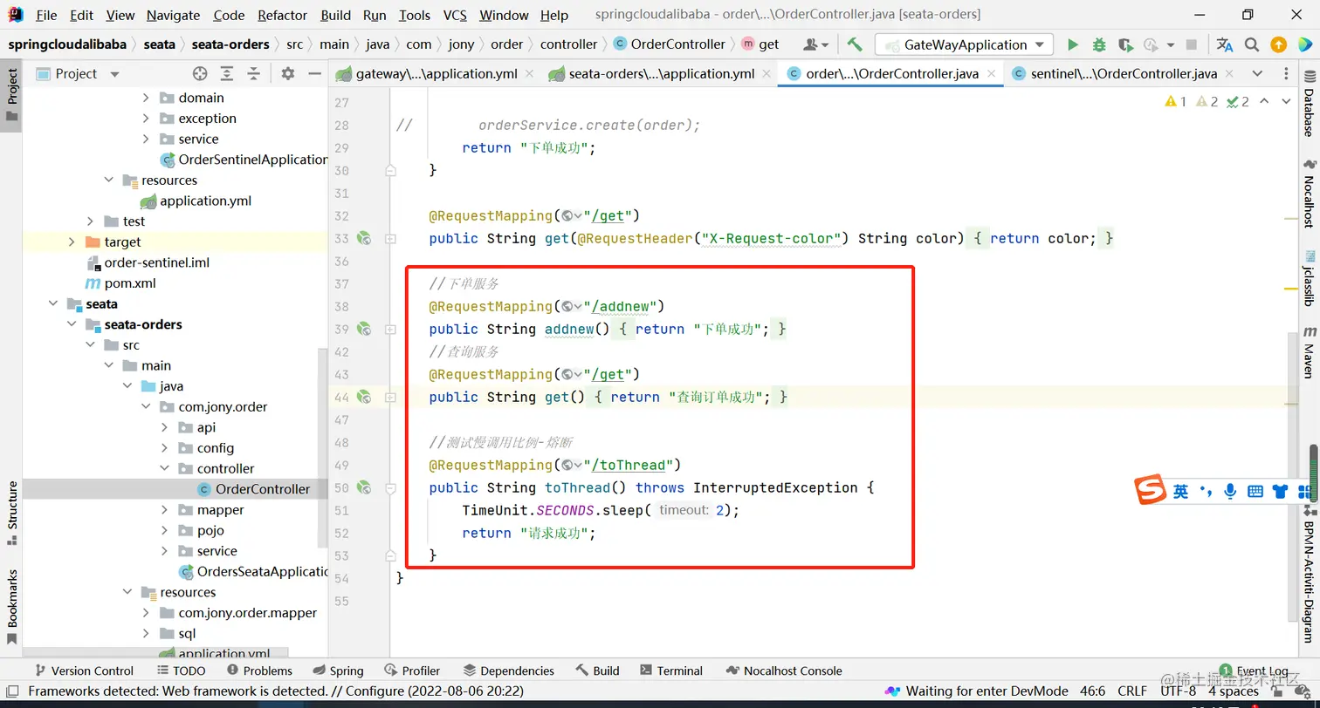Expand the target folder in the tree
This screenshot has height=708, width=1320.
[x=72, y=242]
